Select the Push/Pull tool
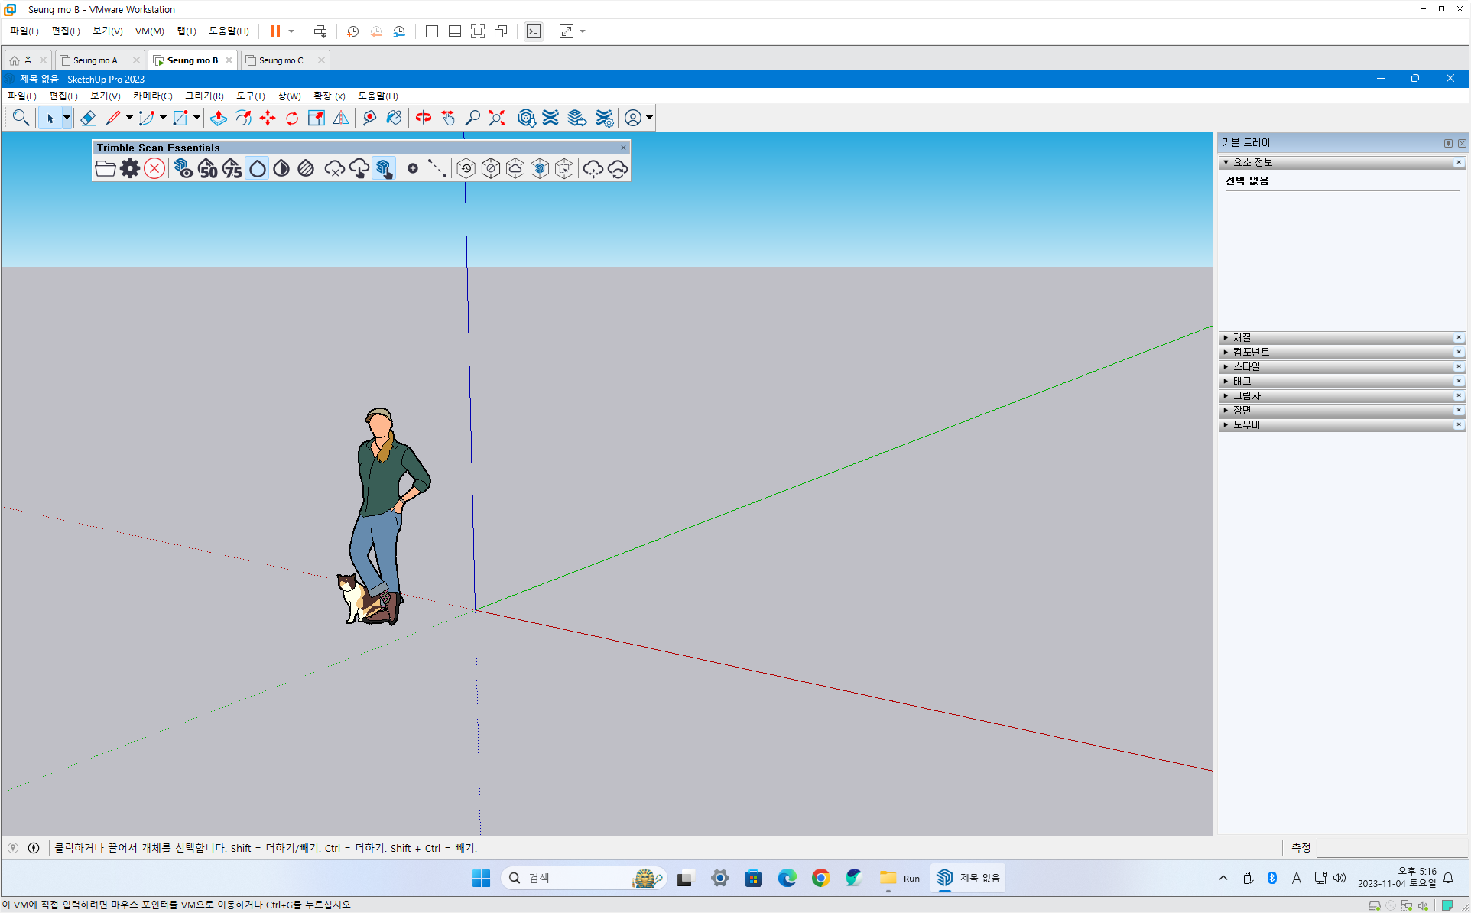This screenshot has height=913, width=1471. coord(219,118)
